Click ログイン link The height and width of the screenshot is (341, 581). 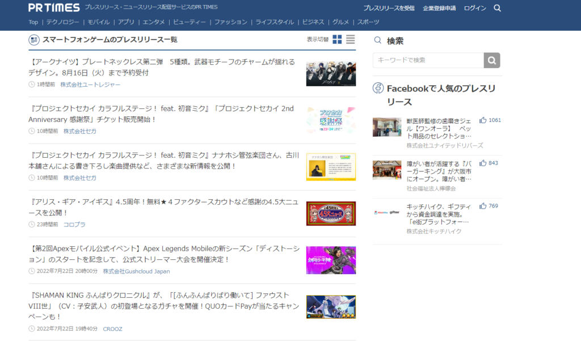click(x=475, y=8)
